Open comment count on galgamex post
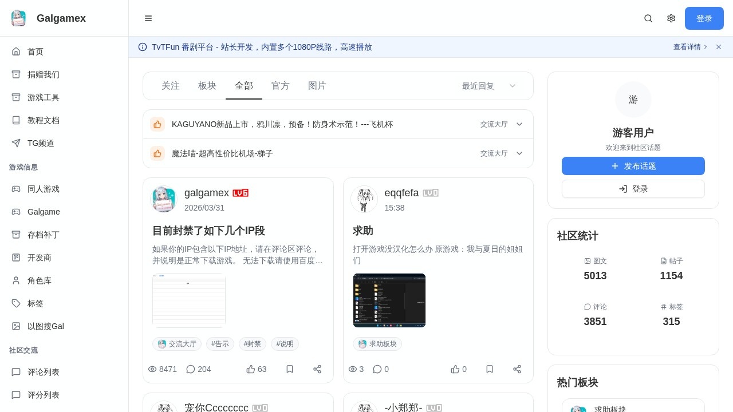Image resolution: width=733 pixels, height=412 pixels. [198, 369]
